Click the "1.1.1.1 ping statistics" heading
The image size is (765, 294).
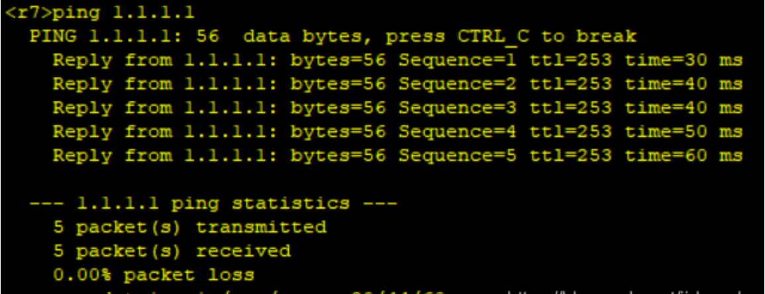212,203
